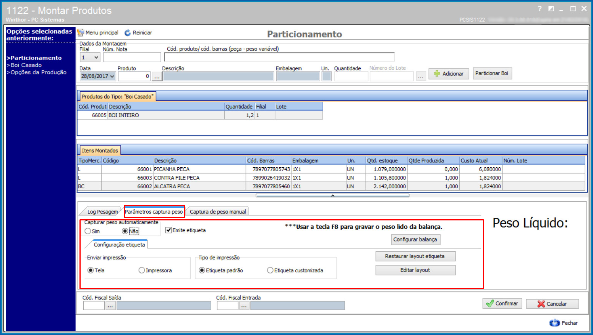Screen dimensions: 593x335
Task: Click Configurar balança button
Action: click(415, 240)
